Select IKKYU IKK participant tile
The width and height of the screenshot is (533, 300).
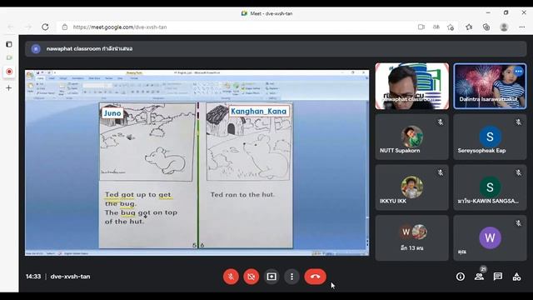412,187
